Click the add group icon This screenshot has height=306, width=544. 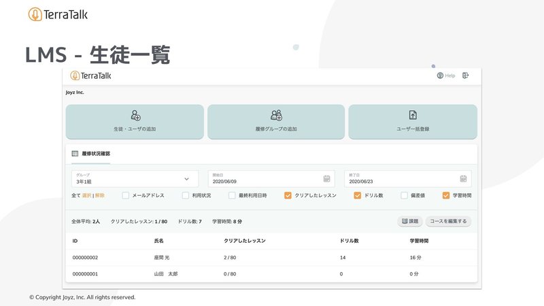pos(276,115)
